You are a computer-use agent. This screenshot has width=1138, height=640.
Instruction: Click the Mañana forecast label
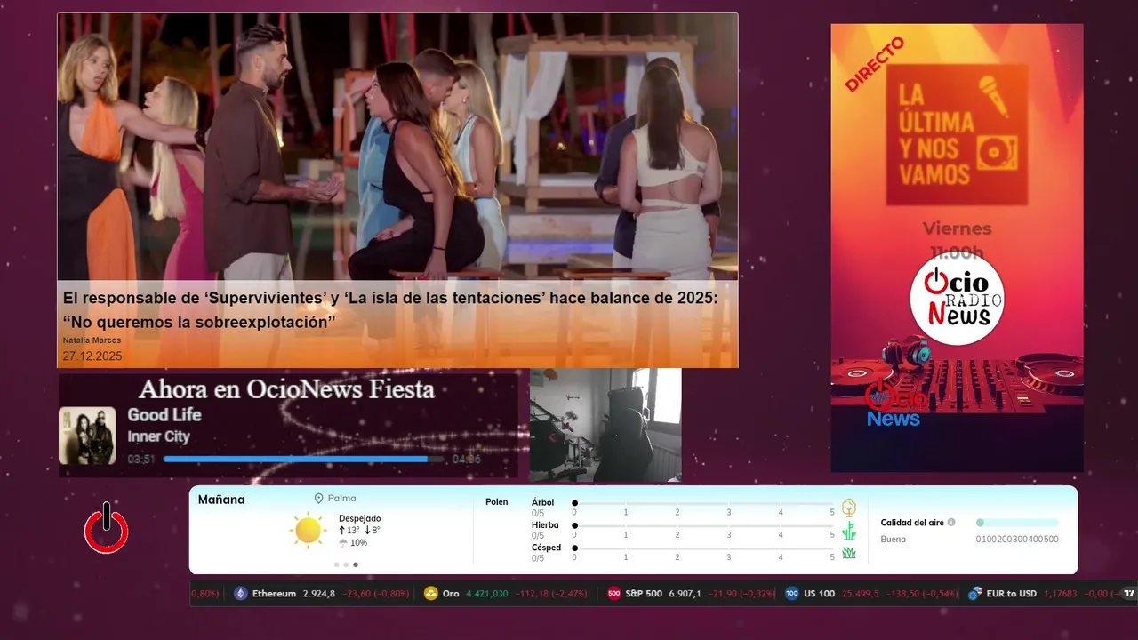[221, 500]
